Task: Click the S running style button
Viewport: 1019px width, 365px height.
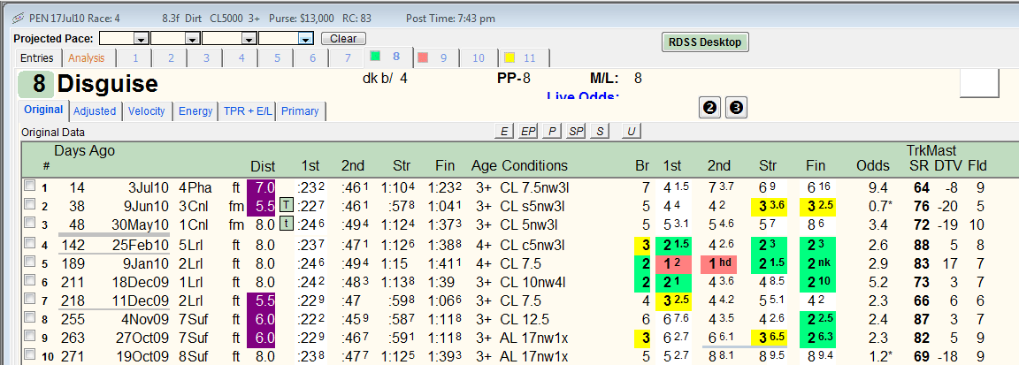Action: click(600, 131)
